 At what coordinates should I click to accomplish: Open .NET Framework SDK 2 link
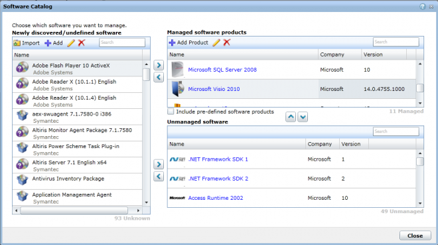point(218,179)
